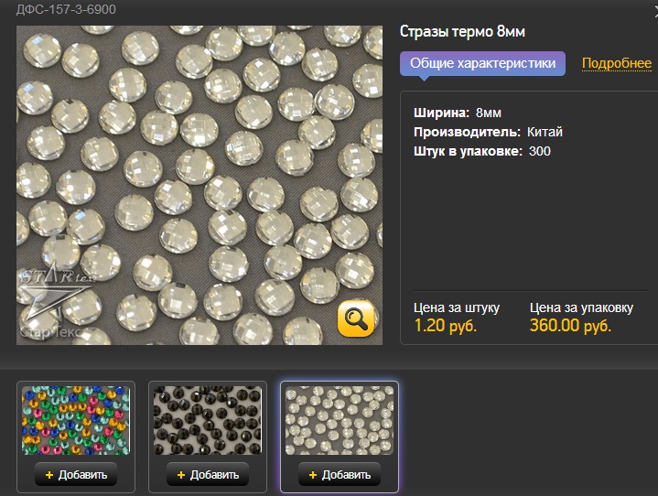Click the yellow magnifier zoom icon
Screen dimensions: 658x496
355,318
